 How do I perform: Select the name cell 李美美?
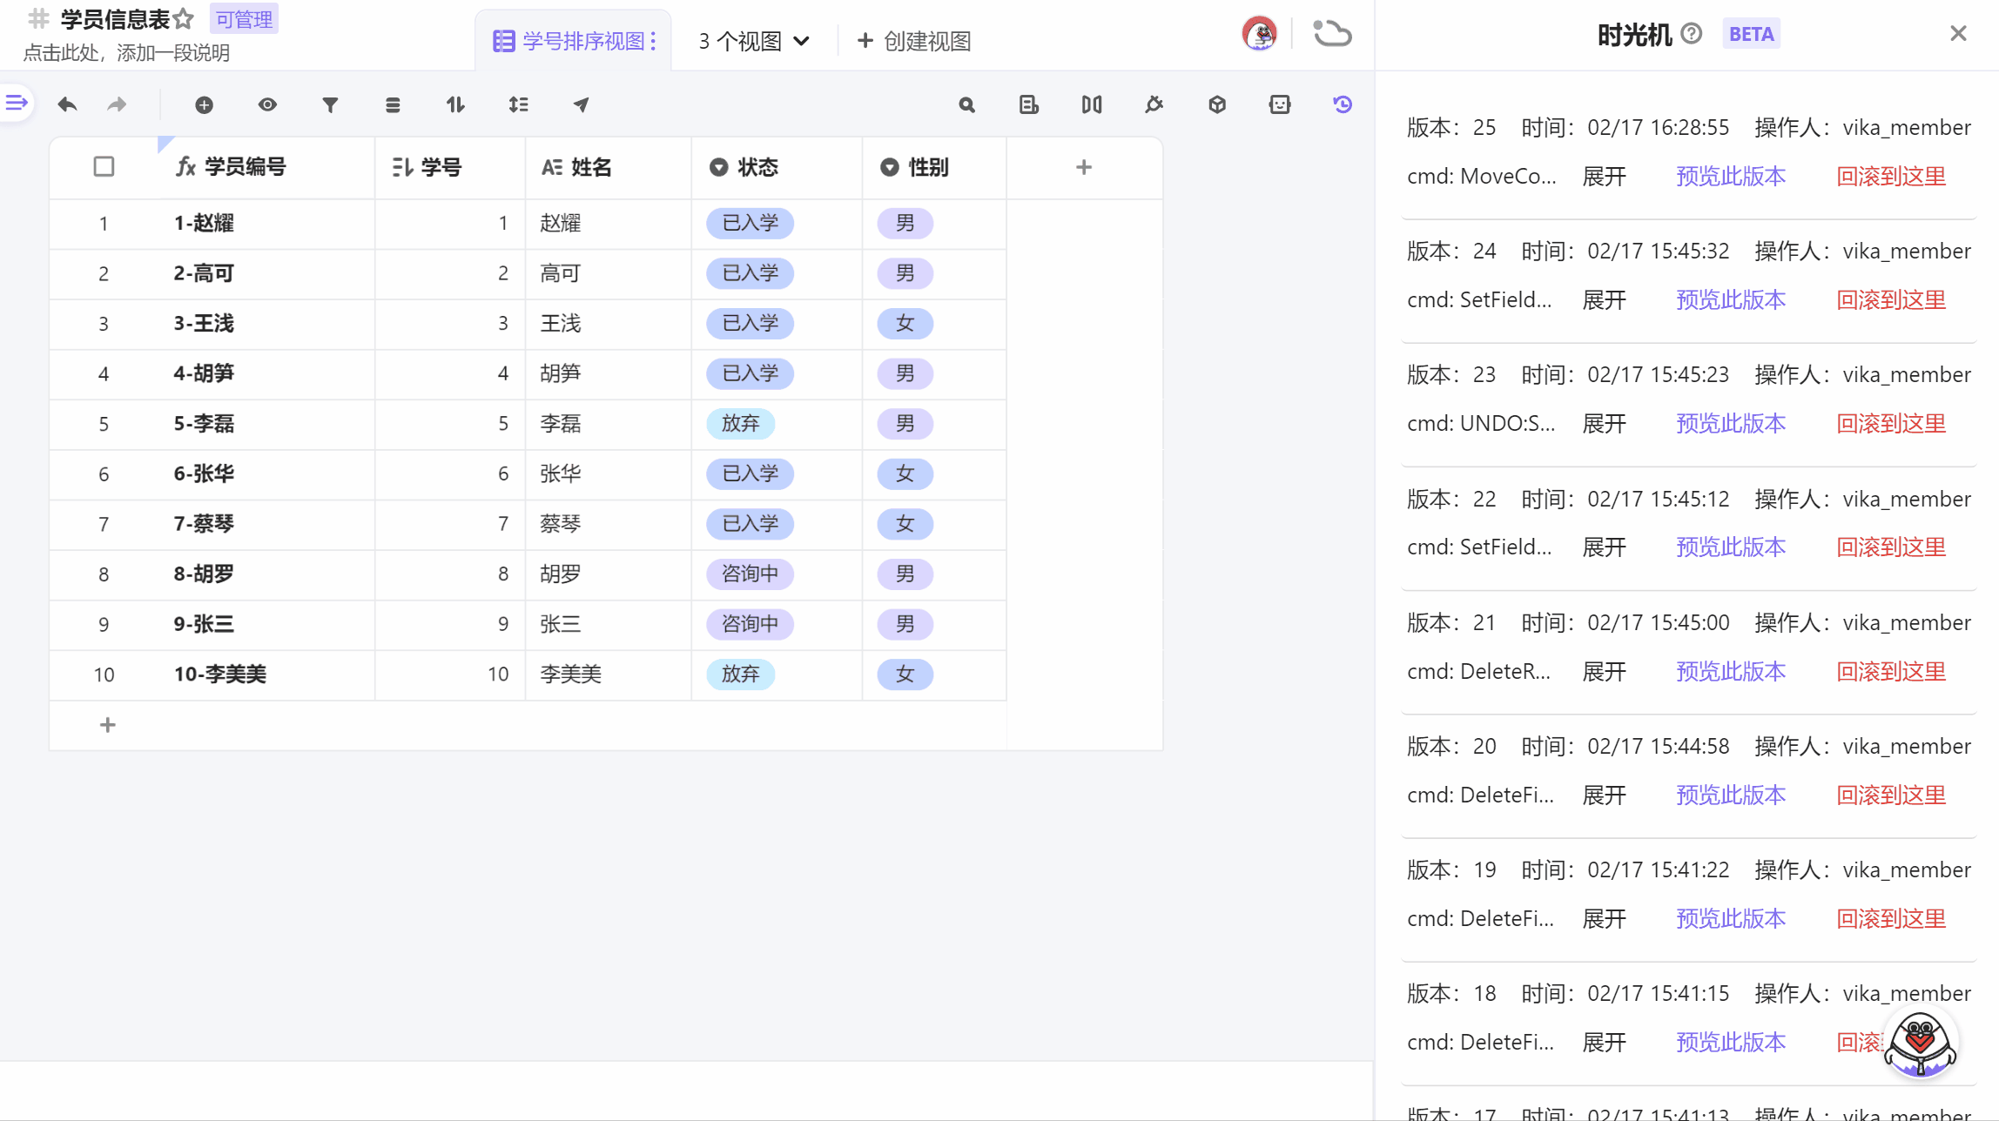tap(608, 675)
